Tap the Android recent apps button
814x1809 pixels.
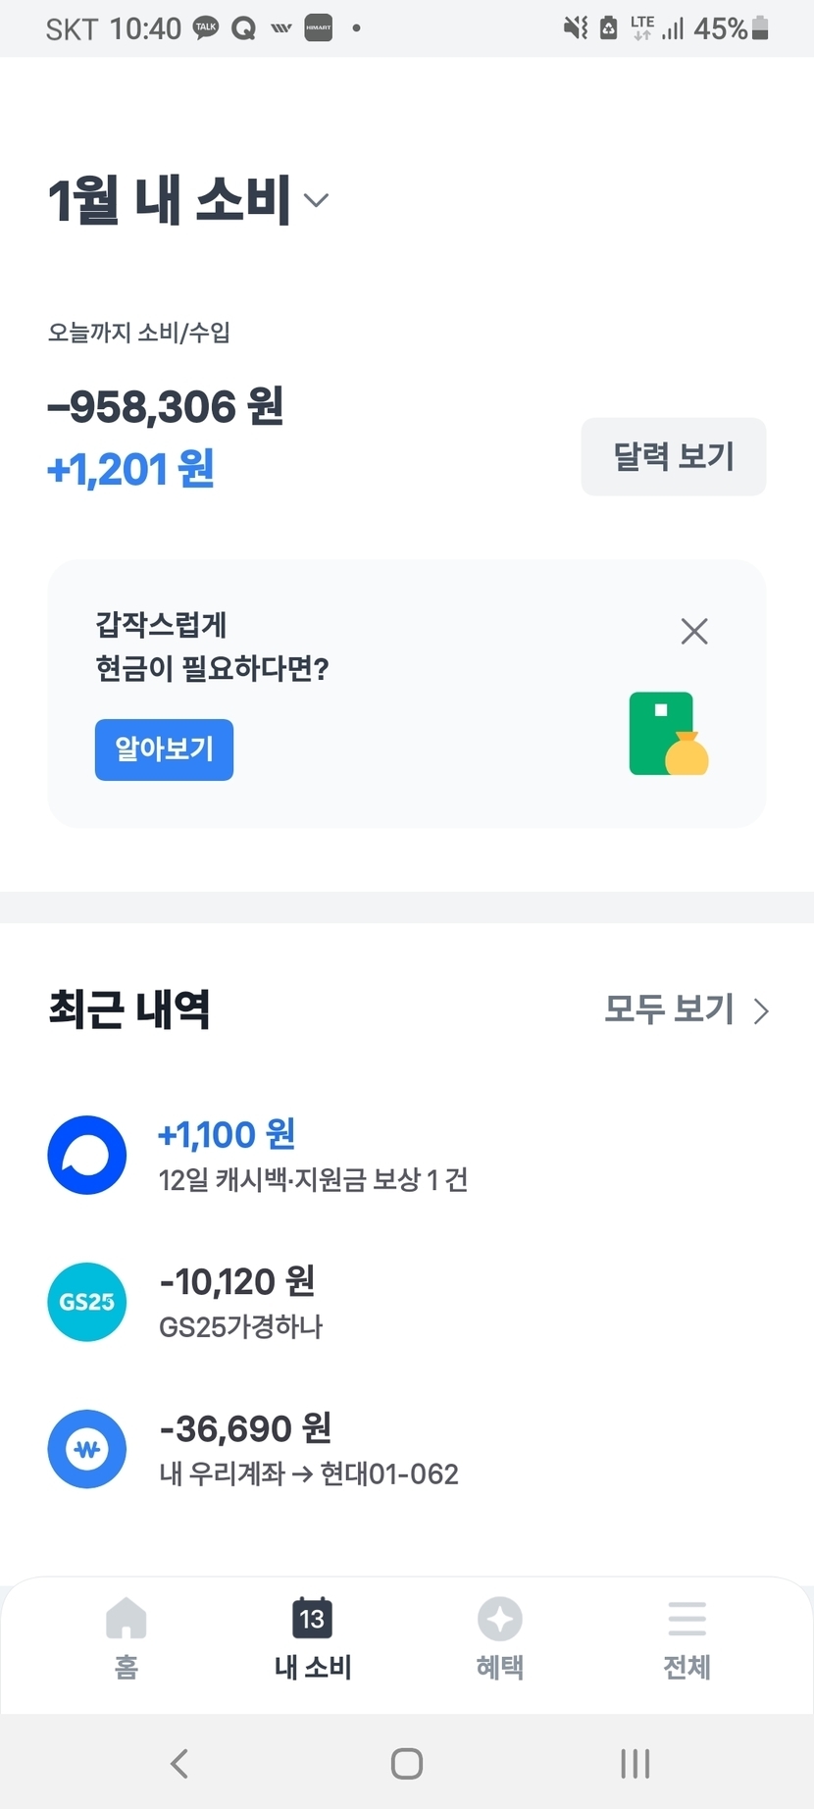635,1763
